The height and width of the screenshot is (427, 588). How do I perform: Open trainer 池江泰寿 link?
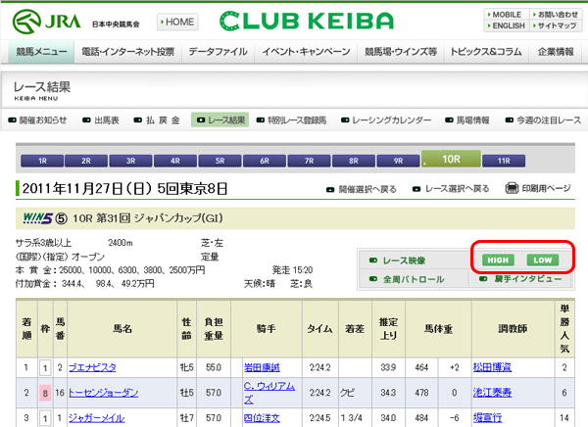[492, 393]
